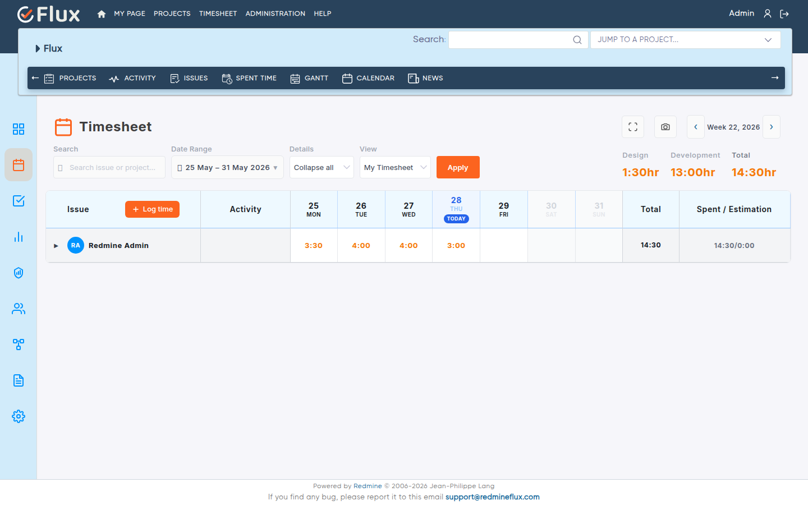Open My Page menu
This screenshot has height=505, width=808.
tap(130, 13)
